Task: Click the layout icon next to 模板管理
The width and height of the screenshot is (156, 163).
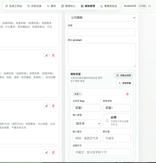Action: click(x=82, y=6)
